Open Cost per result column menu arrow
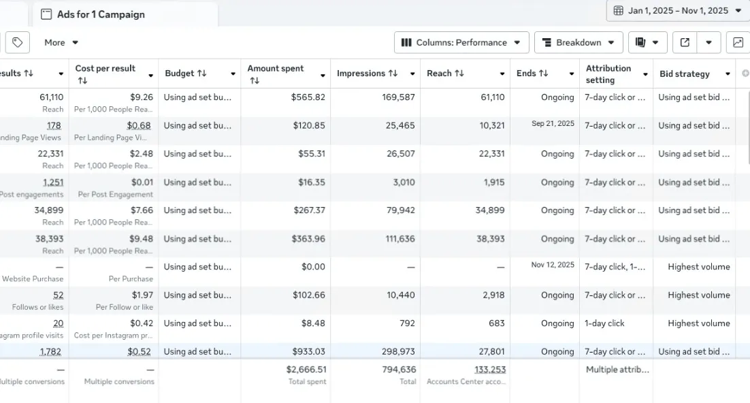750x403 pixels. click(x=150, y=76)
